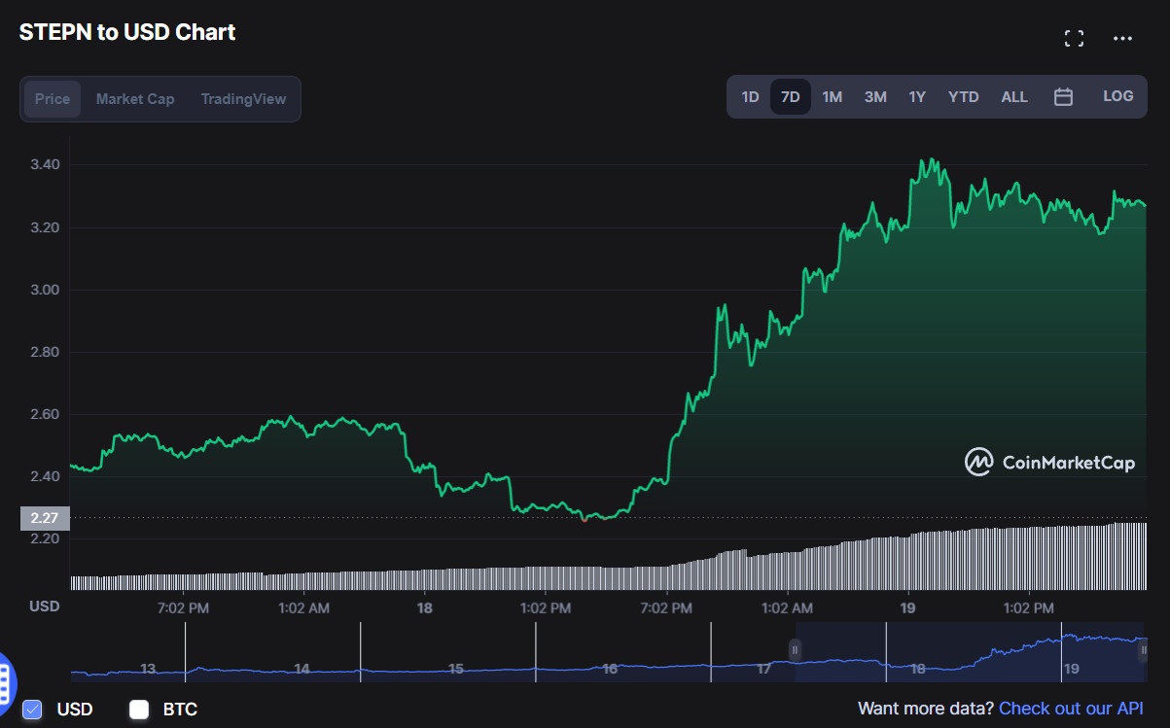Choose the 1M time range

[x=832, y=97]
